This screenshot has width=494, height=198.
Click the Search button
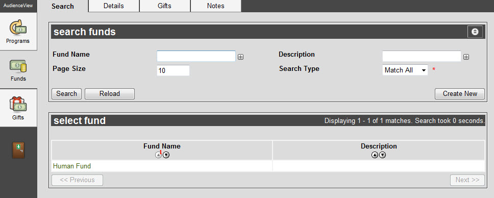[x=66, y=93]
